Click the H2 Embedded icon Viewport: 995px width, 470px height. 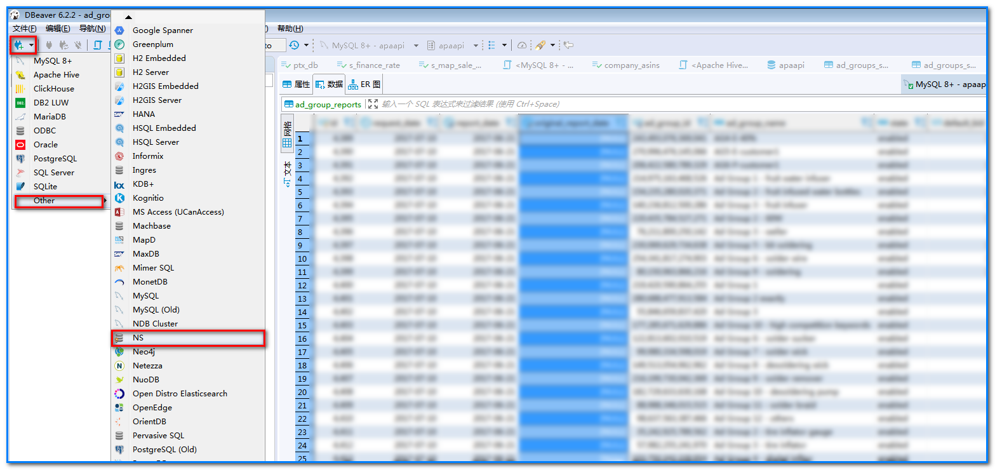click(119, 58)
